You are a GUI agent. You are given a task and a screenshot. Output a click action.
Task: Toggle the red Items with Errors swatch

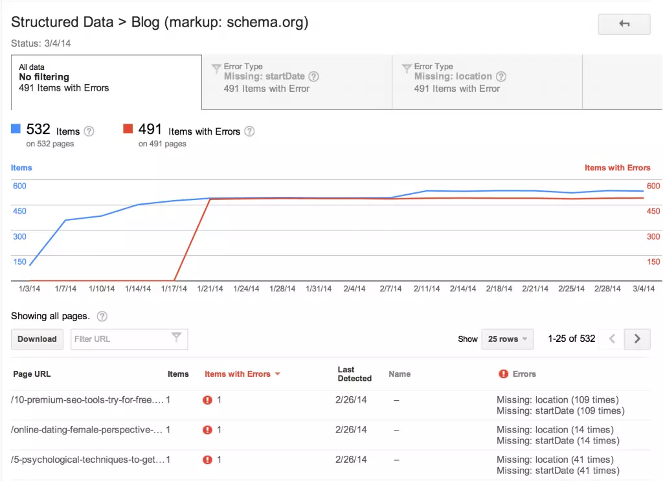click(x=128, y=128)
